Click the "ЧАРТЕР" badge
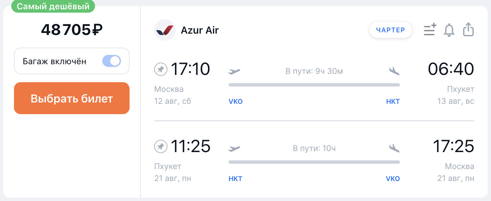 390,30
